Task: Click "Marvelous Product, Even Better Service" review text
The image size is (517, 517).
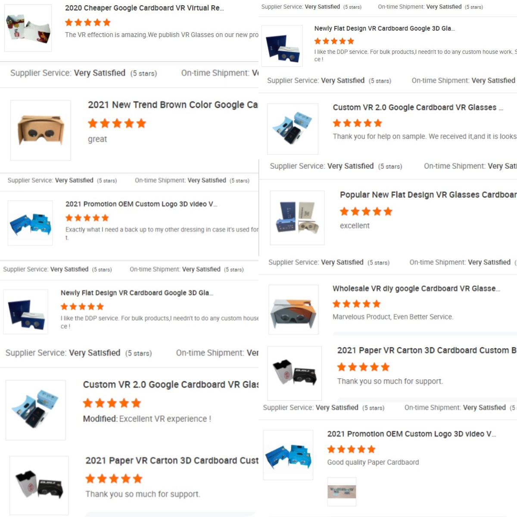Action: click(393, 317)
